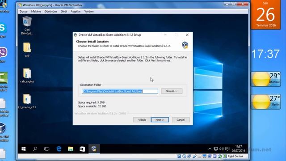Click the VirtualBox cube logo in setup header

click(185, 45)
